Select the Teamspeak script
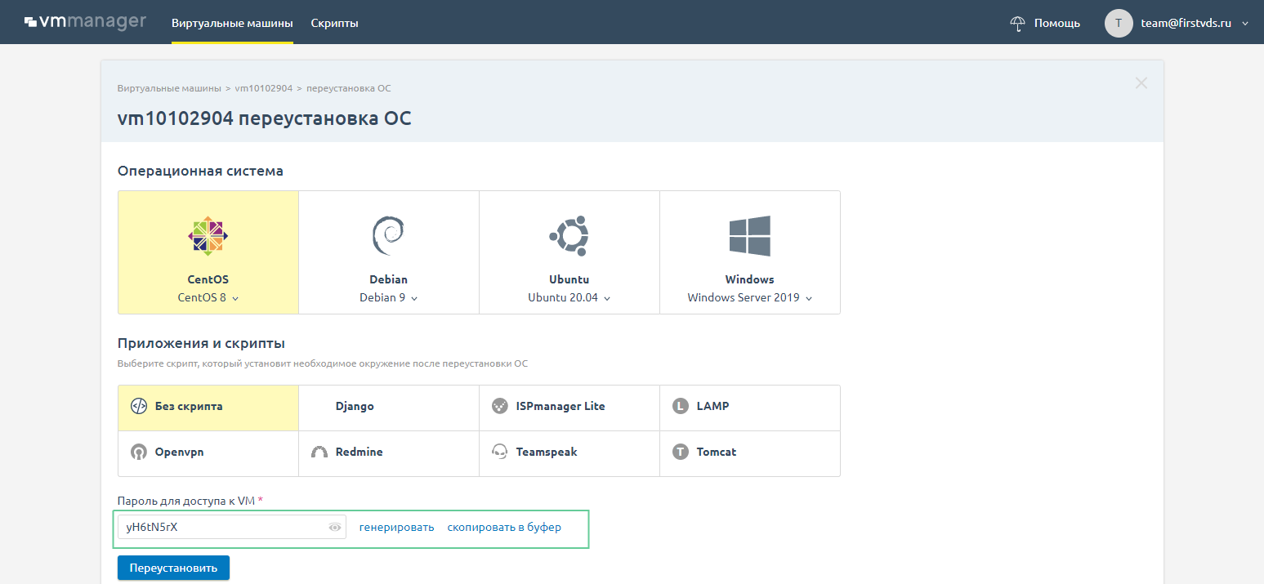Viewport: 1264px width, 584px height. click(569, 453)
